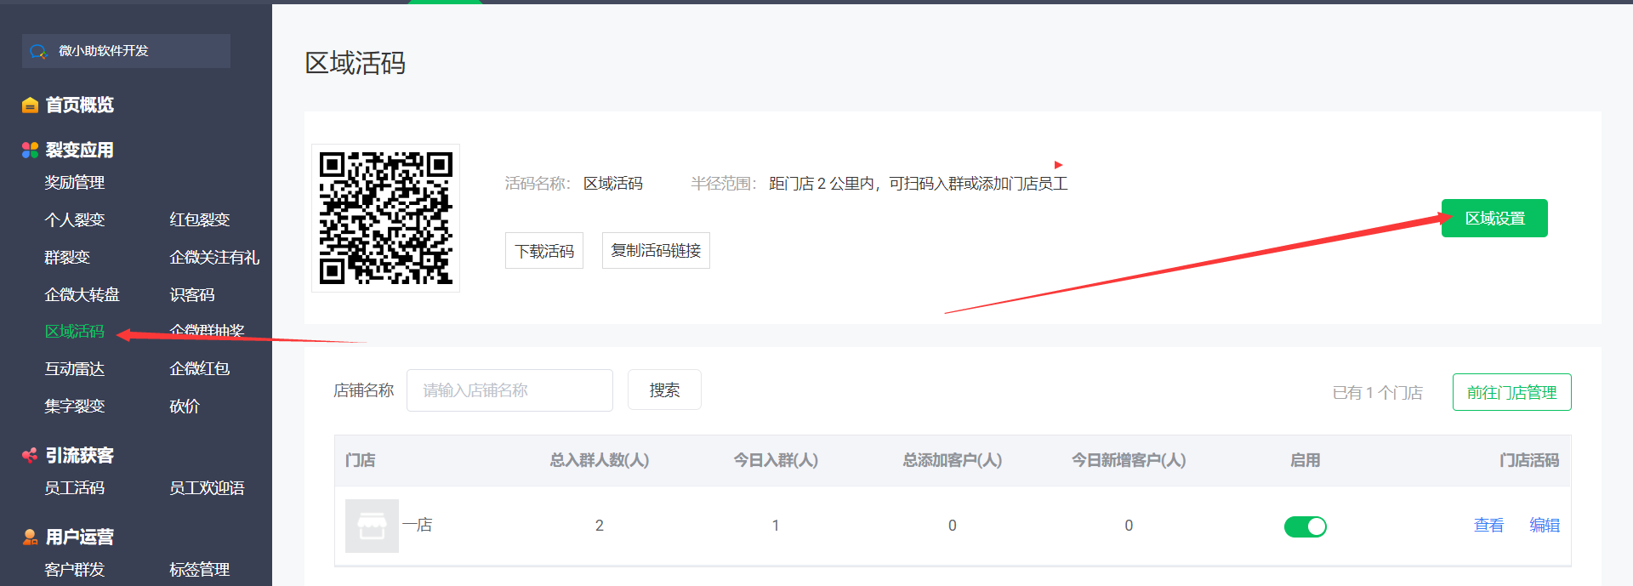Select 群裂变 menu entry

click(x=67, y=258)
